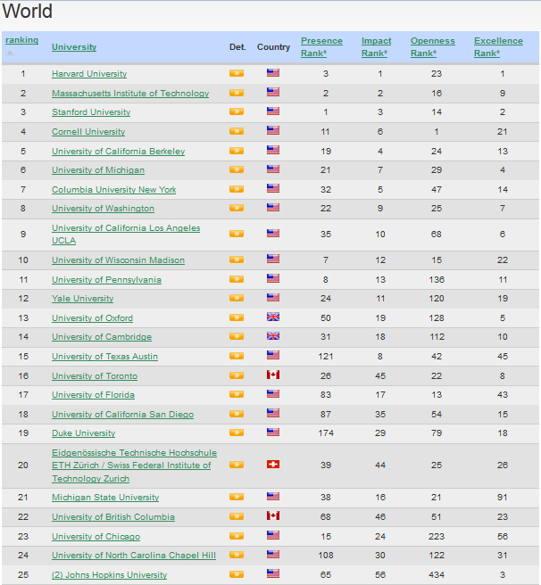Click the Country column header
This screenshot has height=585, width=541.
click(273, 47)
